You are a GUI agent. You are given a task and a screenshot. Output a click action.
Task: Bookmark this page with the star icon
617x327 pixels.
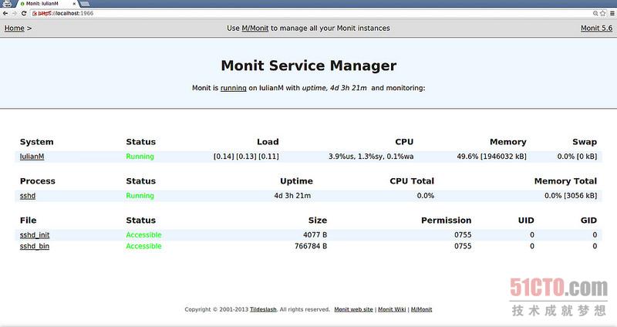602,13
